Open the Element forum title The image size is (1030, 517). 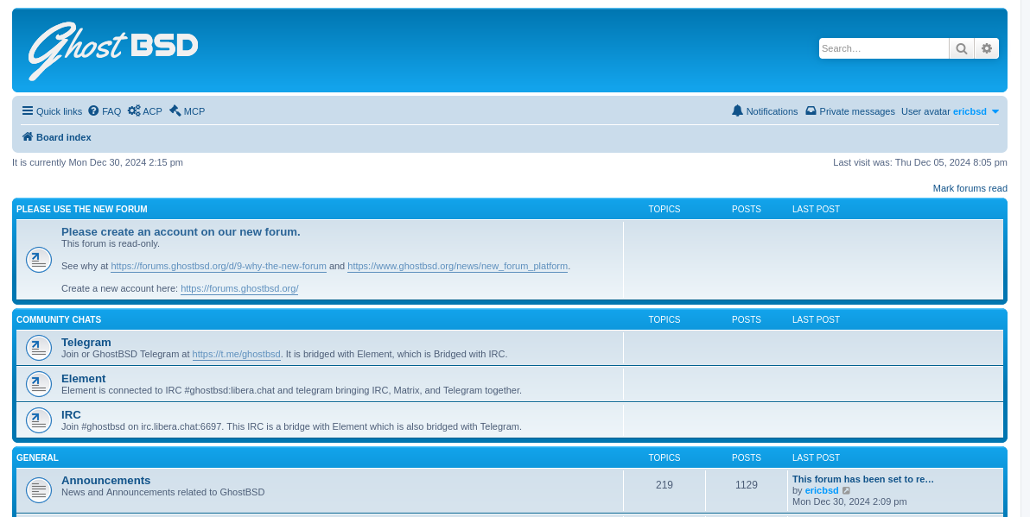pos(84,379)
